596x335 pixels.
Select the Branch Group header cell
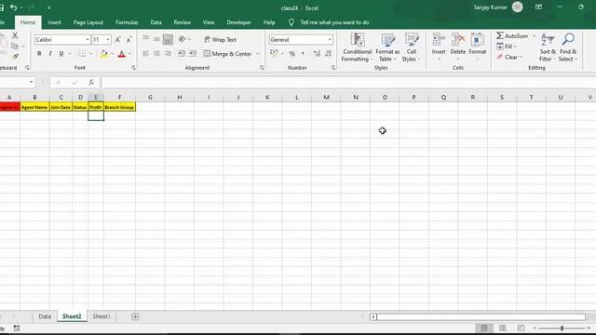click(119, 107)
